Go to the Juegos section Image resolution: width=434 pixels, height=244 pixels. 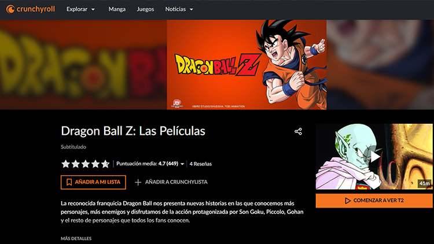coord(145,9)
